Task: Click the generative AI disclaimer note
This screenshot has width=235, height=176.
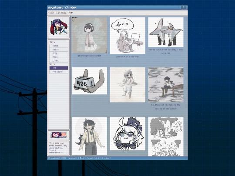Action: tap(59, 148)
